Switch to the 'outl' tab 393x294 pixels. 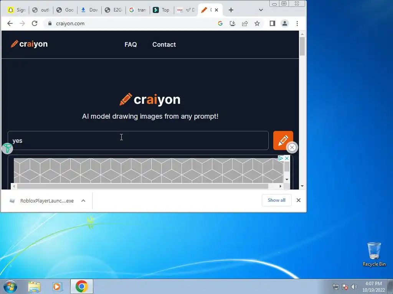pyautogui.click(x=41, y=10)
